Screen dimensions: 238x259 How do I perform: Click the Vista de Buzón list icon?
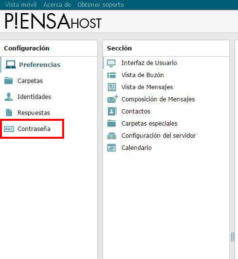pyautogui.click(x=112, y=75)
